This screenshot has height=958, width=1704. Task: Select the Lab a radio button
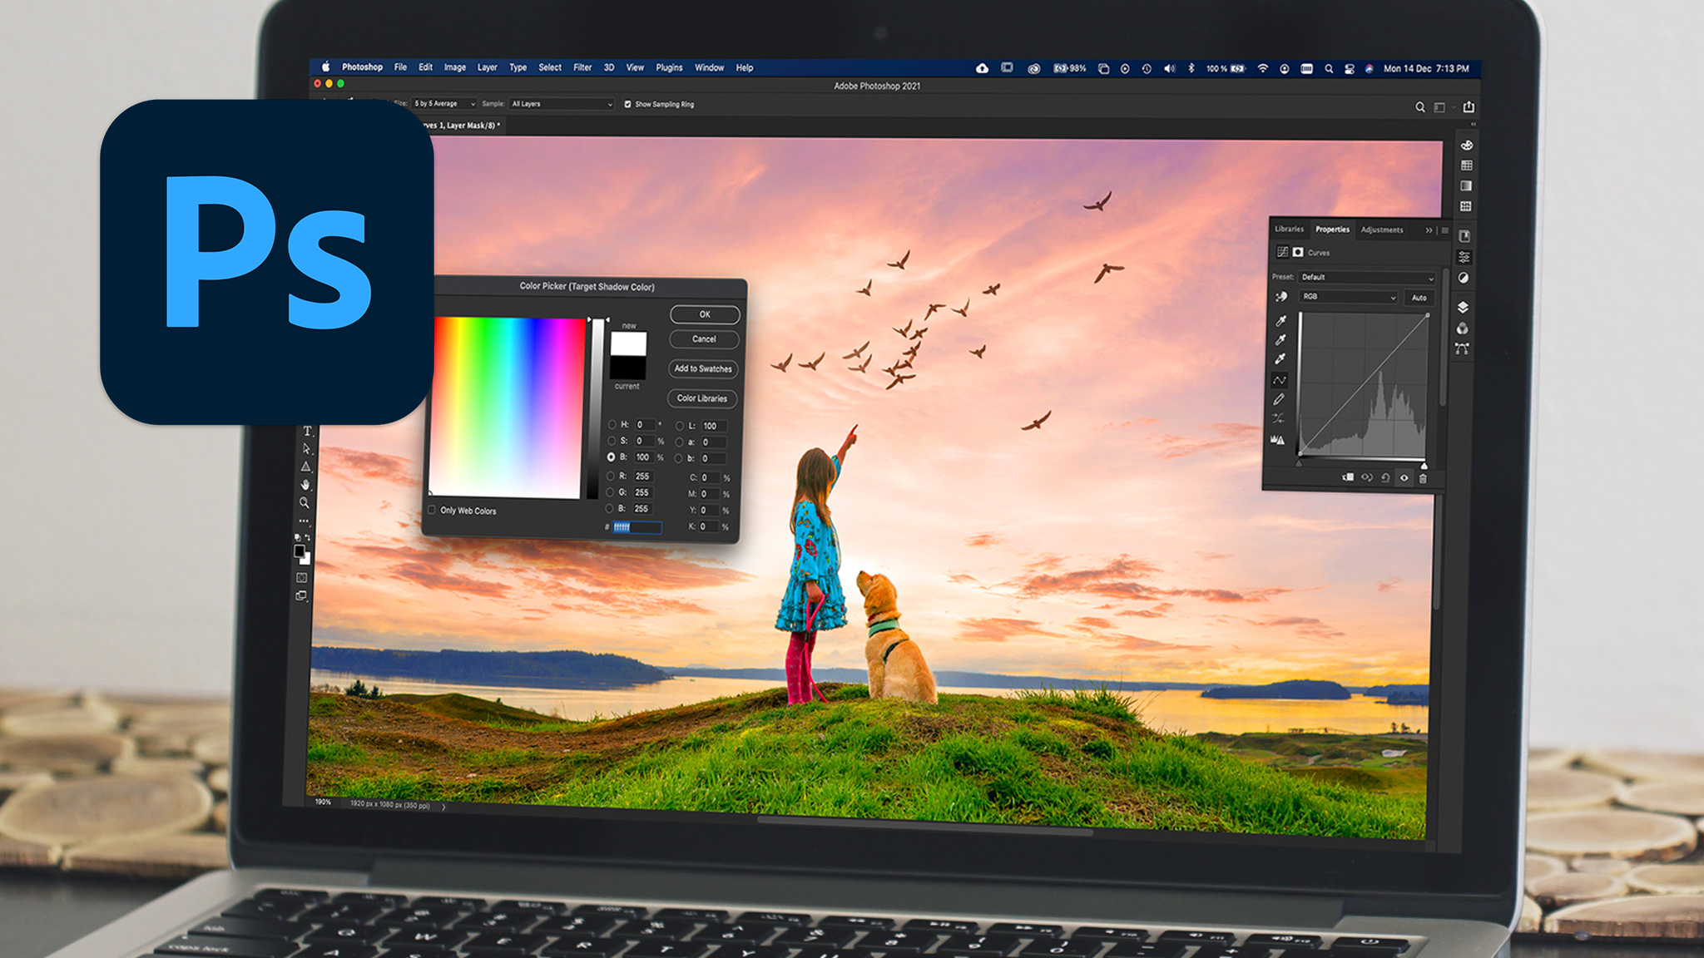679,442
